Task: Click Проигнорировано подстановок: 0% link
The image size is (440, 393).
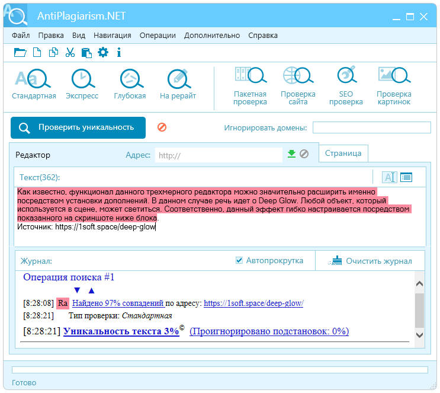Action: [x=269, y=331]
